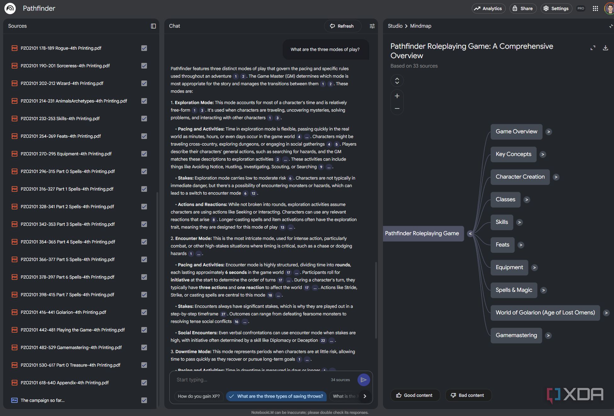Viewport: 614px width, 416px height.
Task: Click the Chat panel scrollbar
Action: point(376,300)
